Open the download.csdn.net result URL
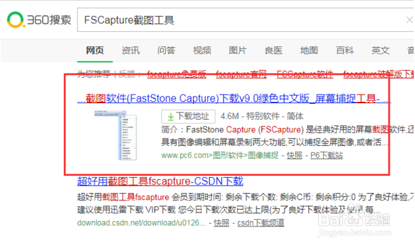Image resolution: width=415 pixels, height=247 pixels. click(x=141, y=222)
